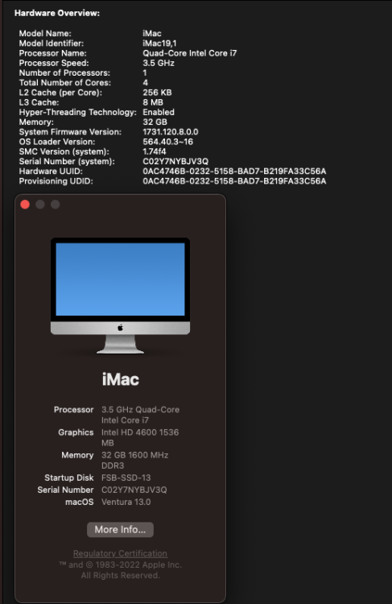Select Processor value 3.5 GHz Quad-Core
Viewport: 392px width, 604px height.
140,415
